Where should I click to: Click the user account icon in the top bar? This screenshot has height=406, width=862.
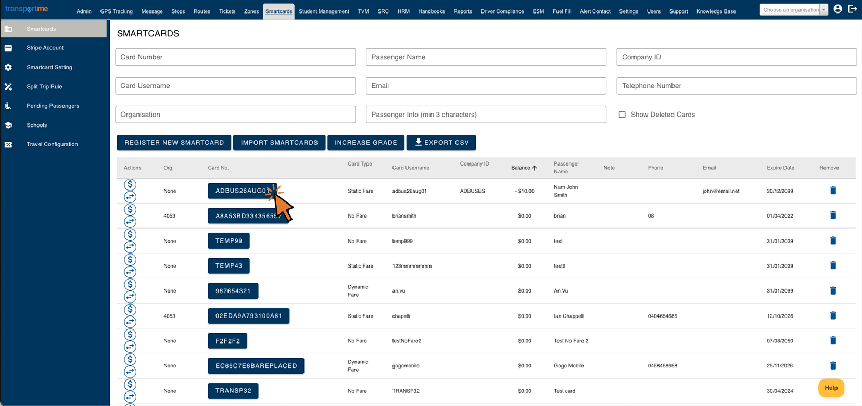(x=838, y=9)
